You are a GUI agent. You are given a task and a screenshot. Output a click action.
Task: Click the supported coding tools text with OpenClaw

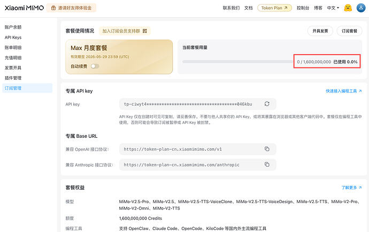click(x=193, y=228)
